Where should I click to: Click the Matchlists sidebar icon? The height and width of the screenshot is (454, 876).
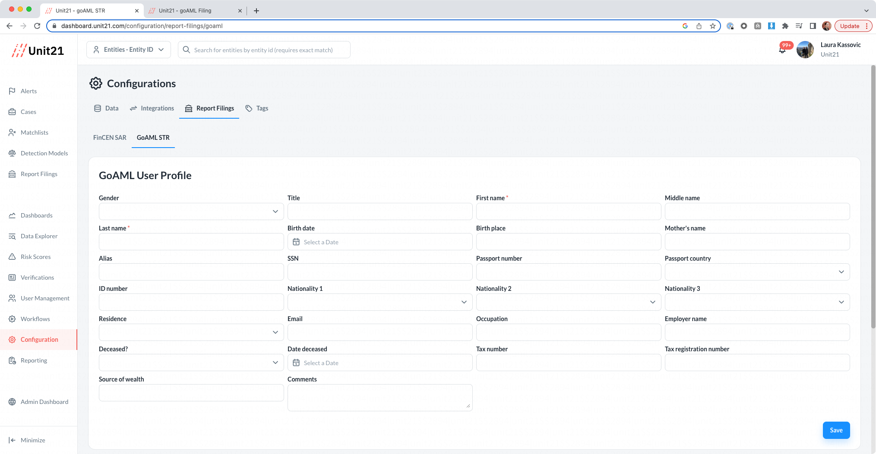click(x=12, y=132)
